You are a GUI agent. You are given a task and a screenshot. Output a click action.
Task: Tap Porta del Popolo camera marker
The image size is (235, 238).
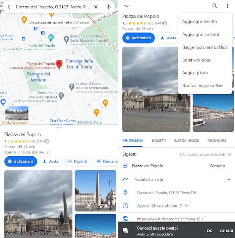pyautogui.click(x=51, y=38)
